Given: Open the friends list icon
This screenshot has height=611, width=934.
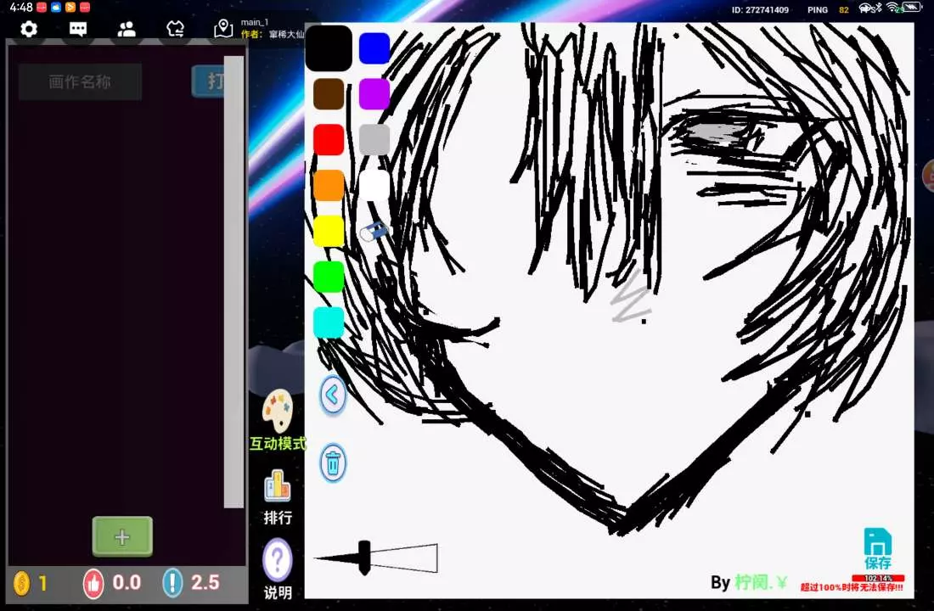Looking at the screenshot, I should [127, 30].
